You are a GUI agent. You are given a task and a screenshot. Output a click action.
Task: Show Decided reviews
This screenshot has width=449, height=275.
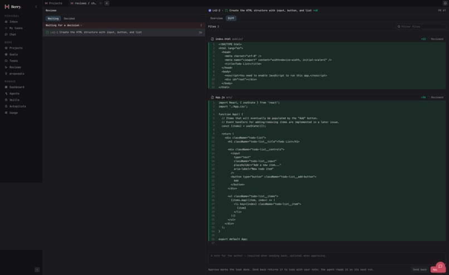coord(69,18)
